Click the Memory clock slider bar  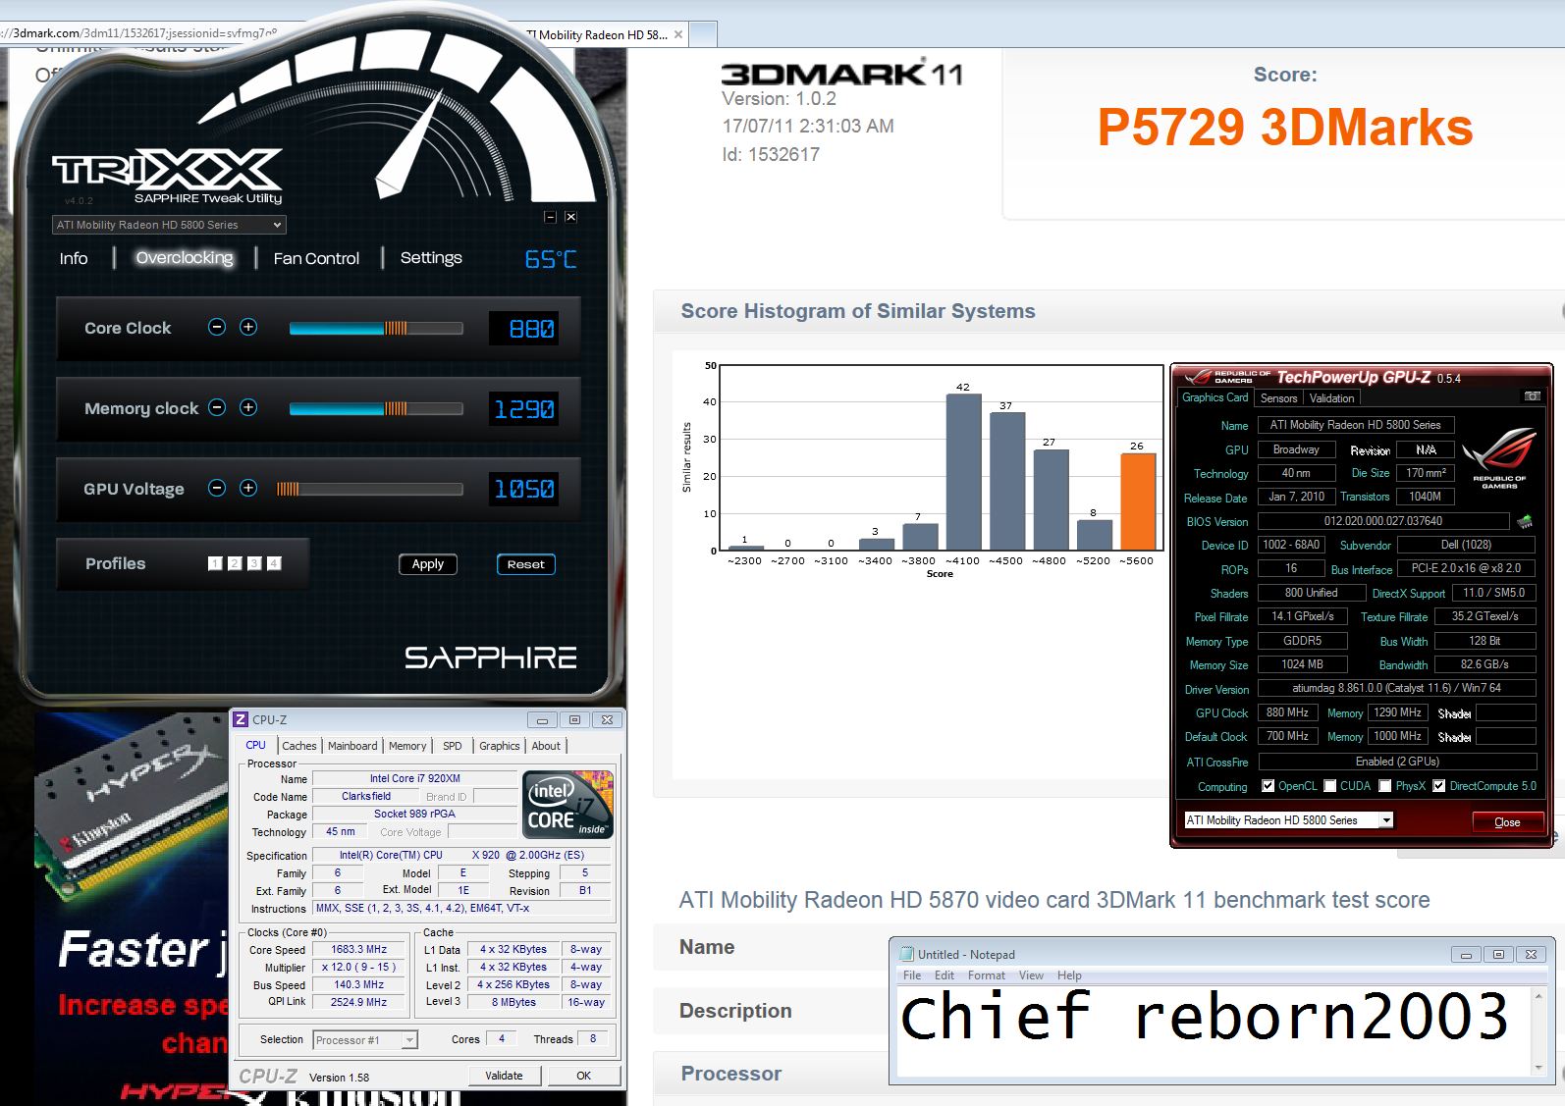[x=376, y=408]
